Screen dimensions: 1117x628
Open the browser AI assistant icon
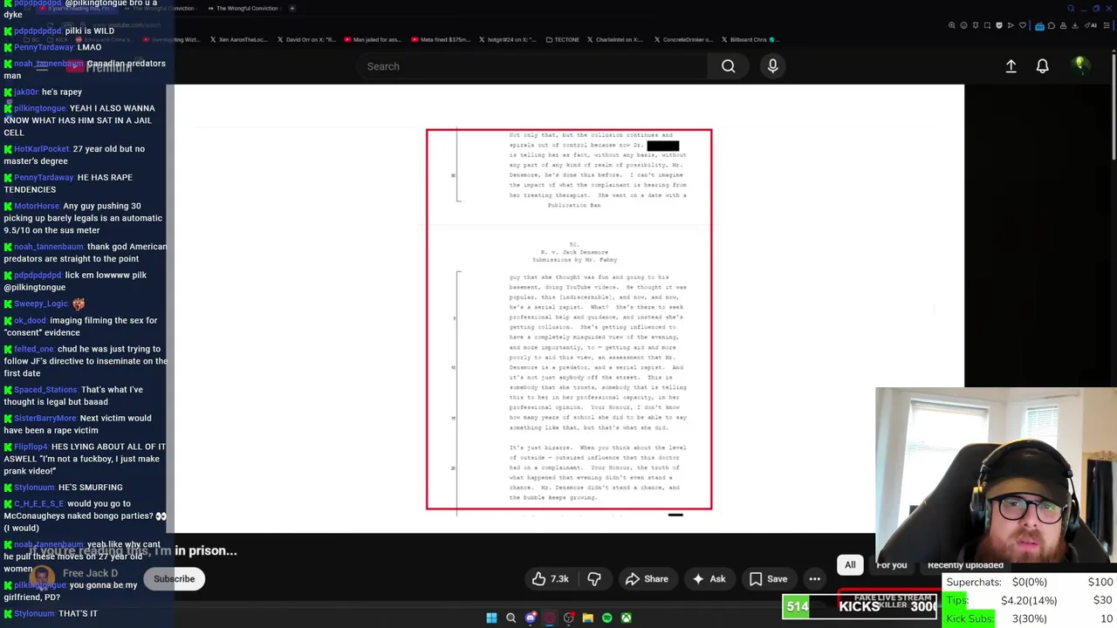pos(1091,25)
